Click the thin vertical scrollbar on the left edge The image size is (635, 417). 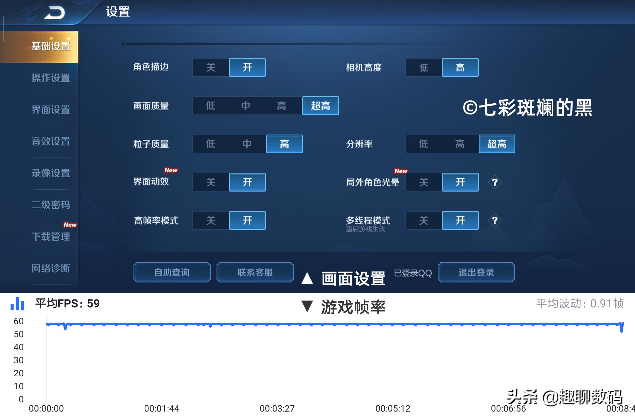3,28
